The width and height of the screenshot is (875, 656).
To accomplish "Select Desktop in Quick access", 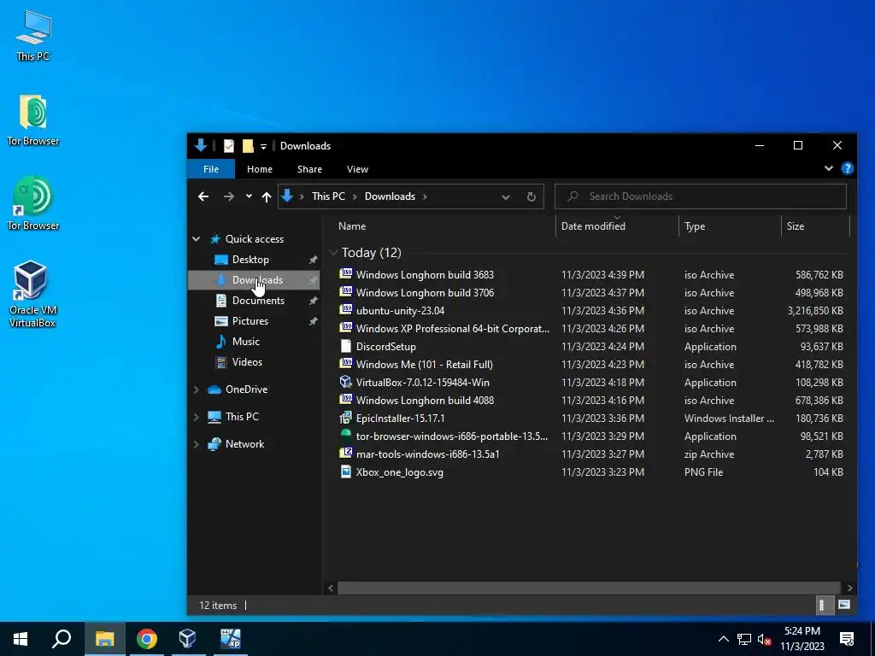I will (250, 260).
